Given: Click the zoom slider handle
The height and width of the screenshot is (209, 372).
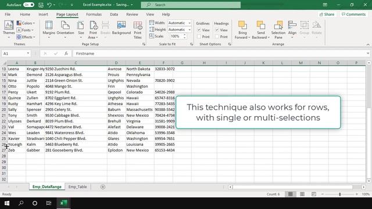Looking at the screenshot, I should pyautogui.click(x=339, y=194).
